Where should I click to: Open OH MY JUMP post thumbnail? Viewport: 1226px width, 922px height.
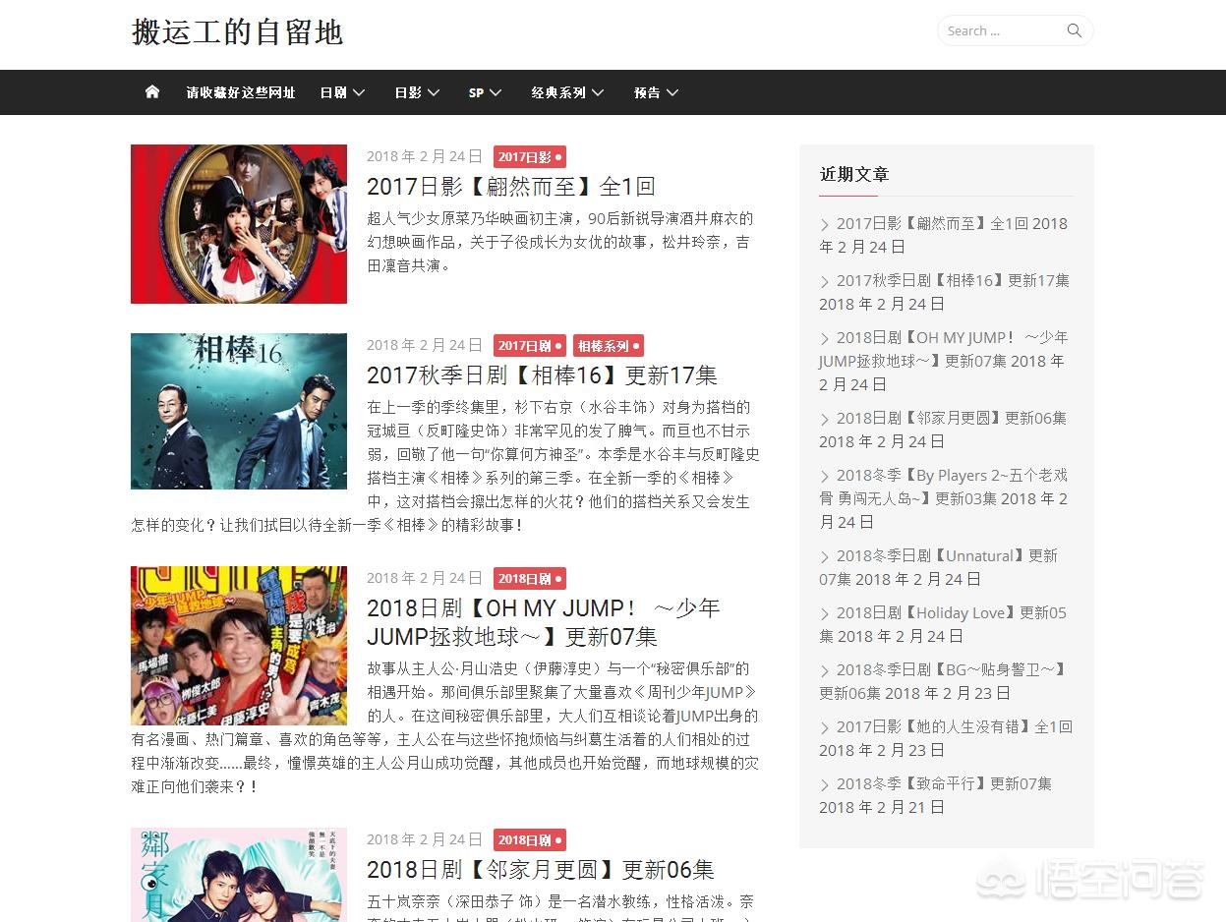pos(239,646)
